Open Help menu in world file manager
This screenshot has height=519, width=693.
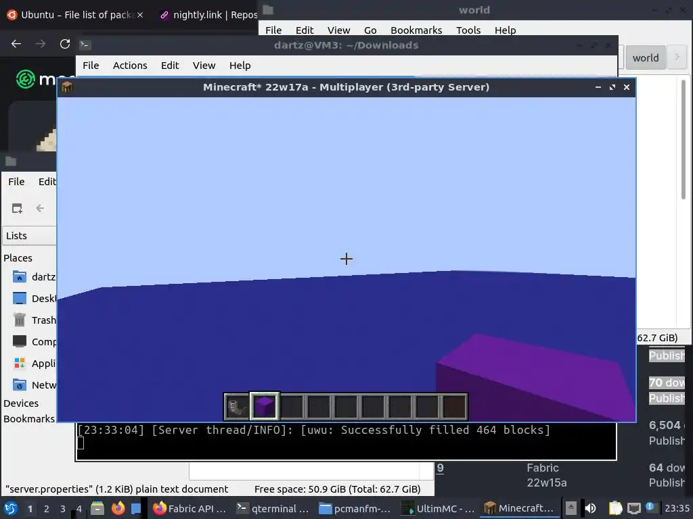click(x=505, y=30)
